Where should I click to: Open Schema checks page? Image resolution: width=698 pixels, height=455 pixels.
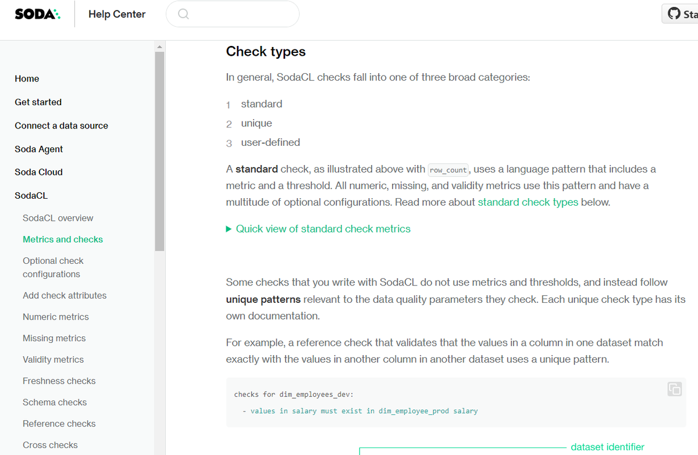point(55,402)
